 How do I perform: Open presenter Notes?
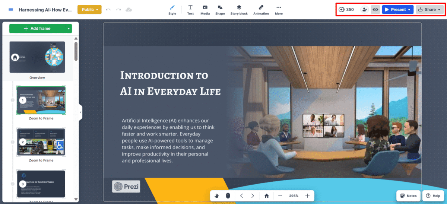409,196
